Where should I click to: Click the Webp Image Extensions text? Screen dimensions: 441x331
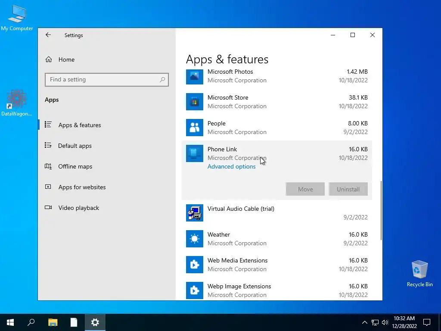[x=239, y=287]
